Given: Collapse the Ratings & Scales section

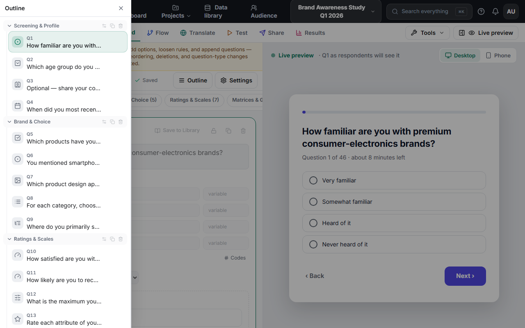Looking at the screenshot, I should click(x=9, y=239).
